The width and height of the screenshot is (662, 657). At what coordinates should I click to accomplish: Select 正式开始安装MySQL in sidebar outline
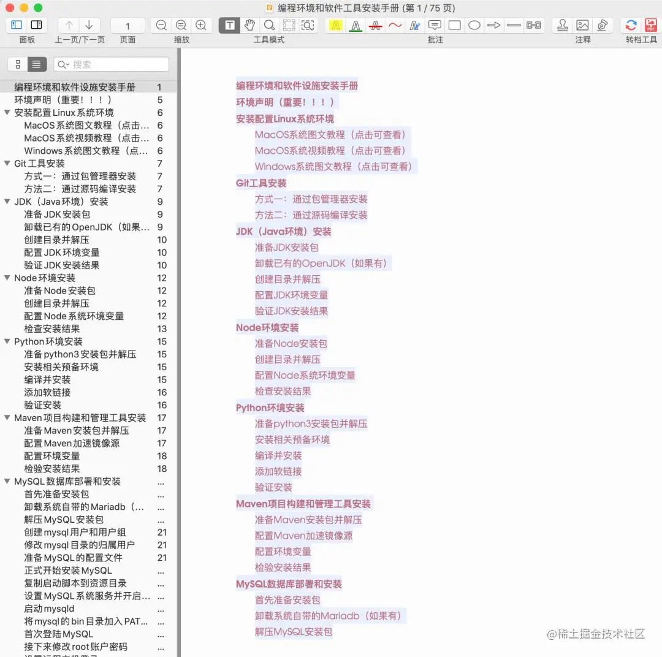pos(88,571)
